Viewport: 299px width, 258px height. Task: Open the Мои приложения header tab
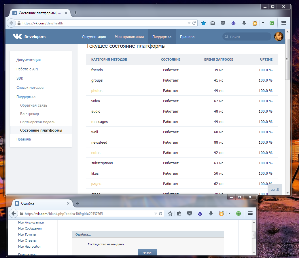click(129, 36)
